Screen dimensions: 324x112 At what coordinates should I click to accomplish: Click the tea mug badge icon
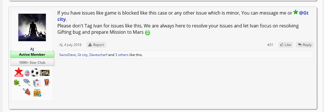click(47, 83)
